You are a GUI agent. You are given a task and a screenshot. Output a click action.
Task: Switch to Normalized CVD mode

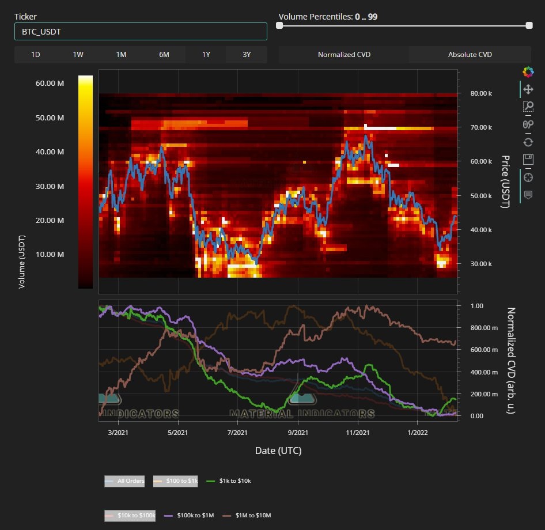click(x=344, y=55)
